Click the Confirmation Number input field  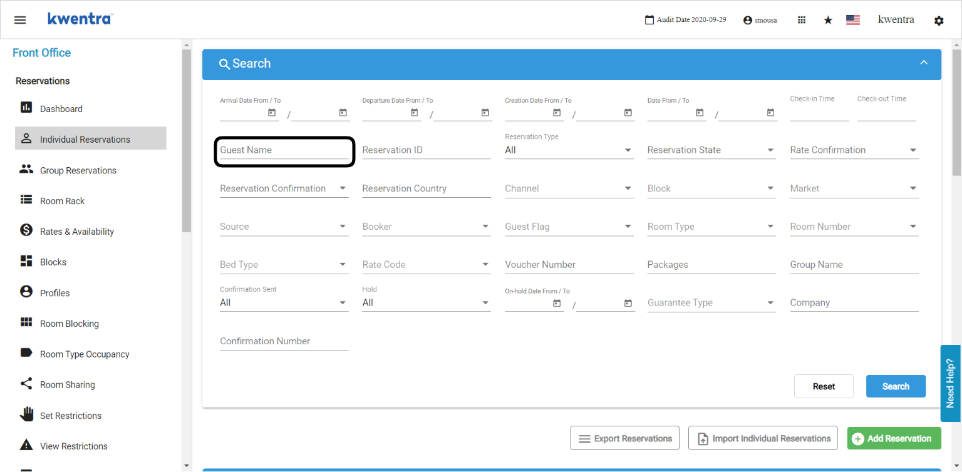(x=284, y=341)
